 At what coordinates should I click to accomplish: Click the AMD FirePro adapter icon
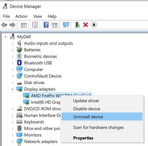[26, 96]
